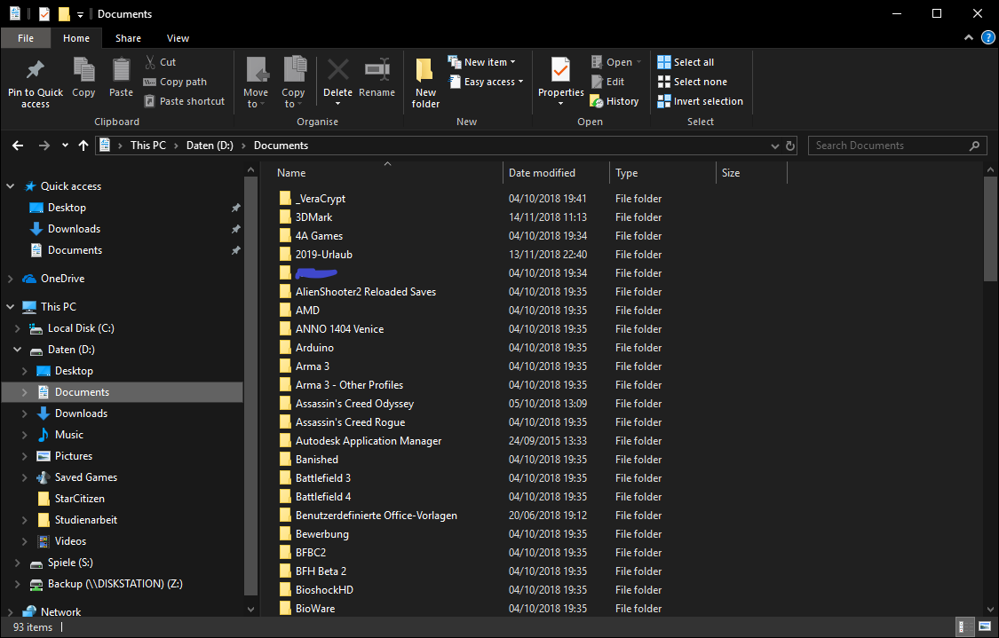Select Backup (\\DISKSTATION) (Z:) drive
Image resolution: width=999 pixels, height=638 pixels.
(x=115, y=584)
